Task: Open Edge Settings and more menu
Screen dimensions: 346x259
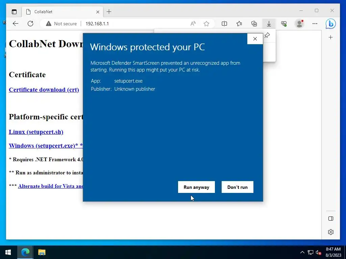Action: pos(315,24)
